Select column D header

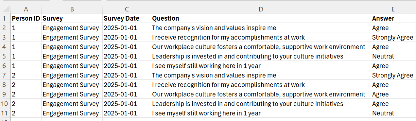pos(261,9)
